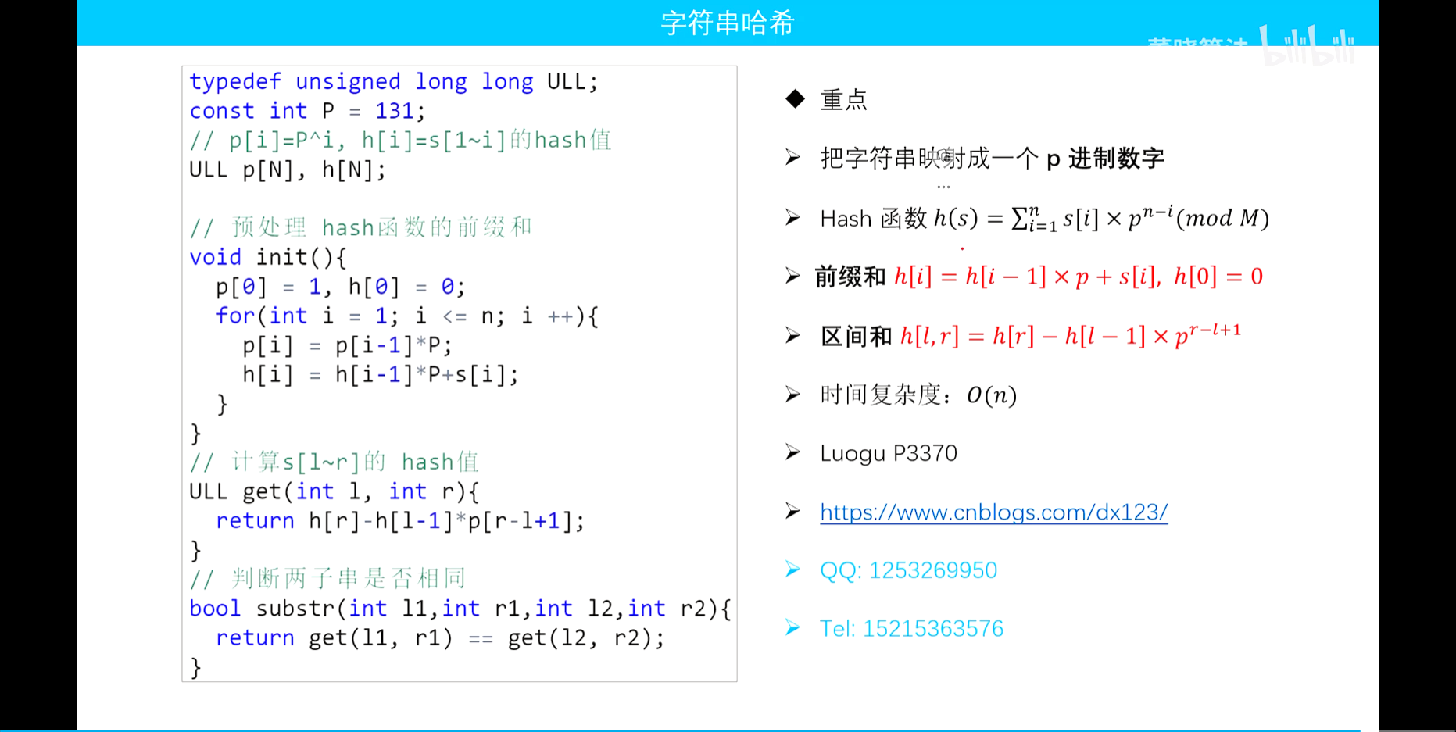Click the arrow bullet beside 区间和

pyautogui.click(x=793, y=335)
